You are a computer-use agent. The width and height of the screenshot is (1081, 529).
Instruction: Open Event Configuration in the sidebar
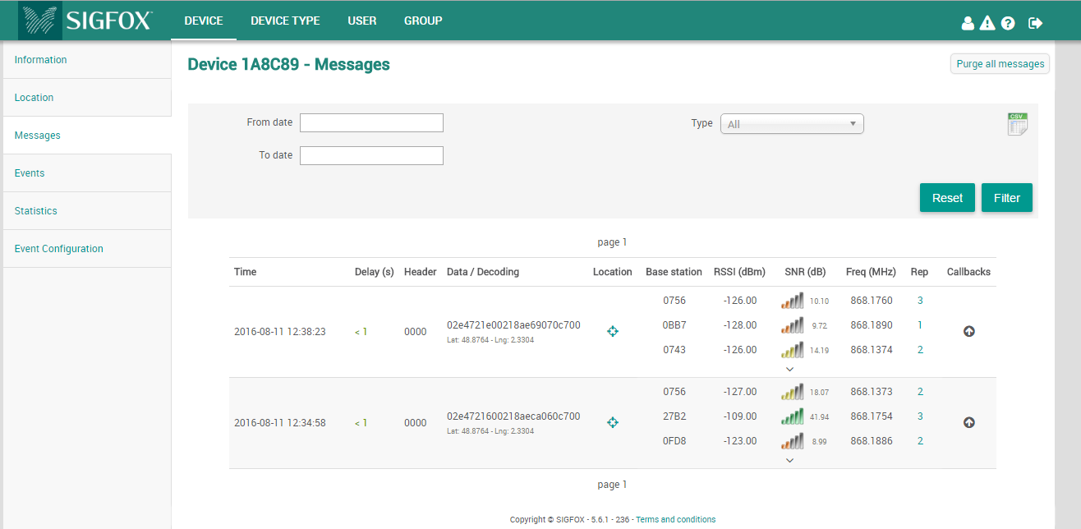click(x=59, y=249)
